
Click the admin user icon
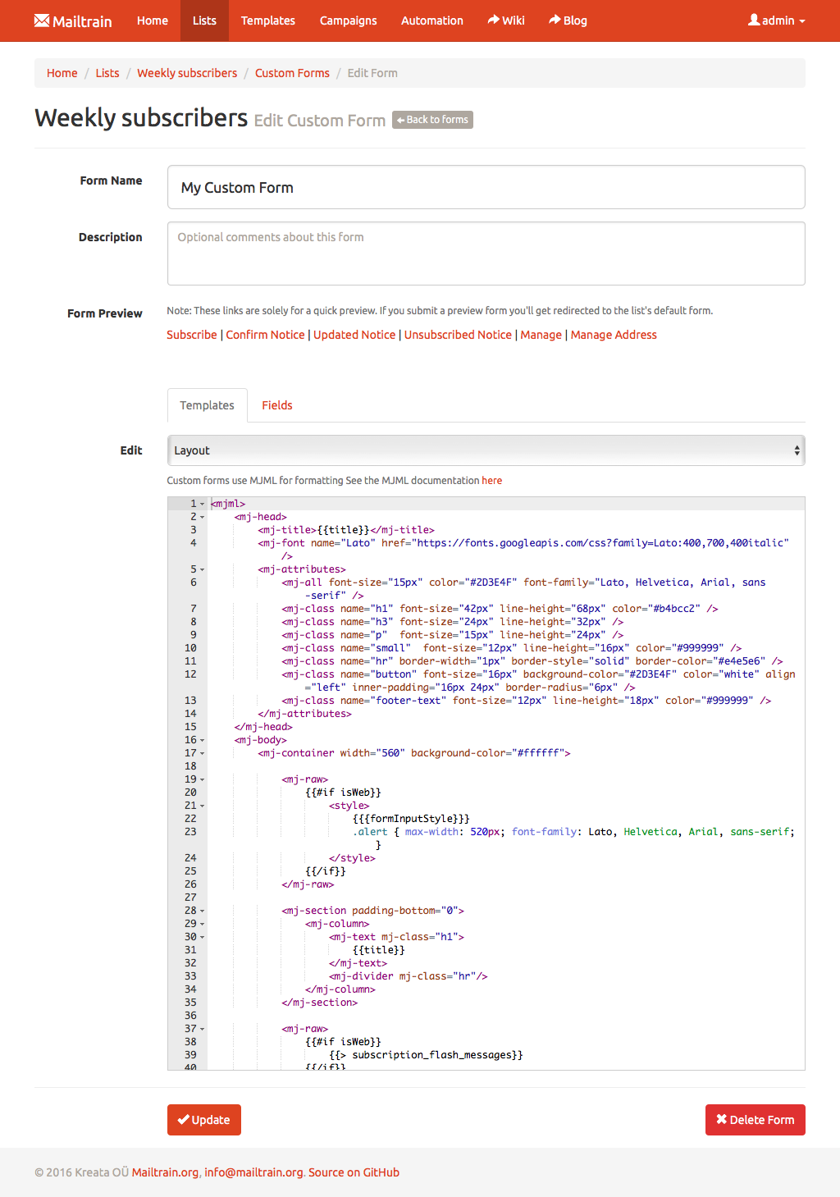tap(755, 21)
